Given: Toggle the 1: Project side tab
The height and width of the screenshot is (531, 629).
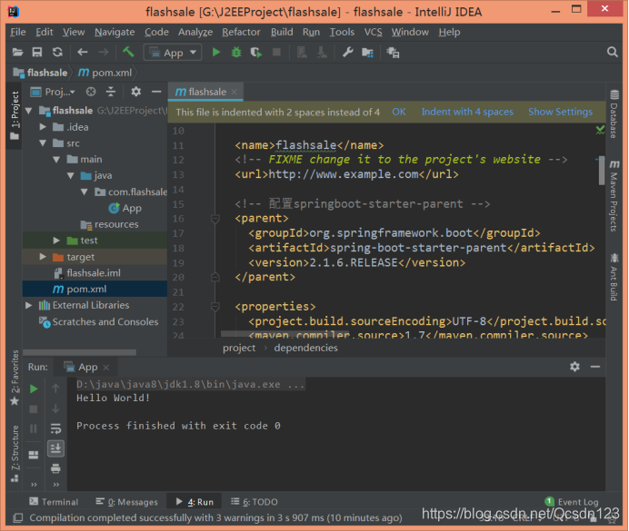Looking at the screenshot, I should pos(15,115).
